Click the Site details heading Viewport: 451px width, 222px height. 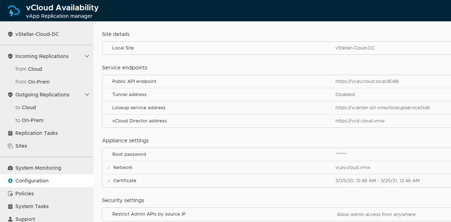(x=116, y=34)
